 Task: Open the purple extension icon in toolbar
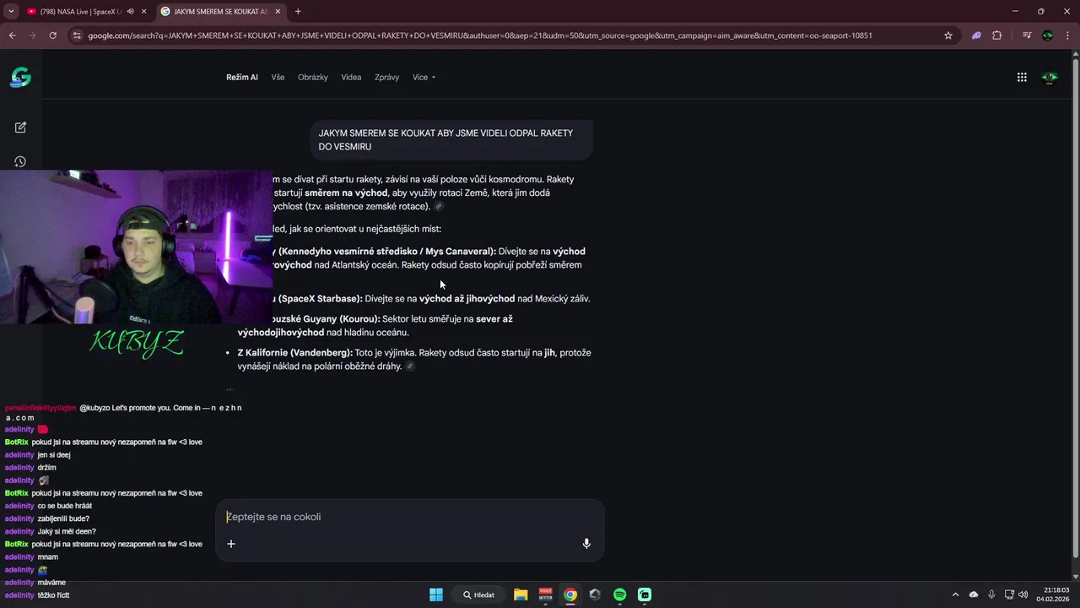[x=976, y=35]
